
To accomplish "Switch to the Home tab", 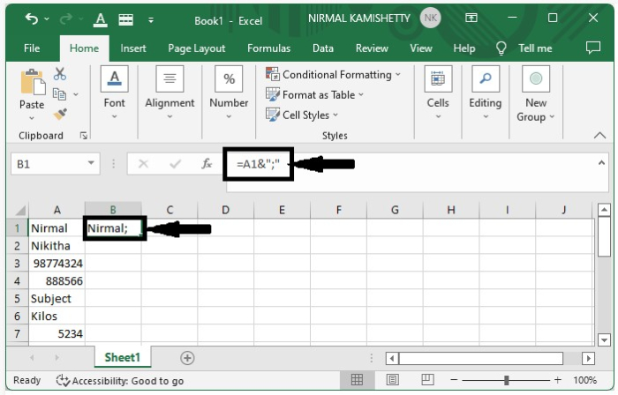I will tap(84, 48).
